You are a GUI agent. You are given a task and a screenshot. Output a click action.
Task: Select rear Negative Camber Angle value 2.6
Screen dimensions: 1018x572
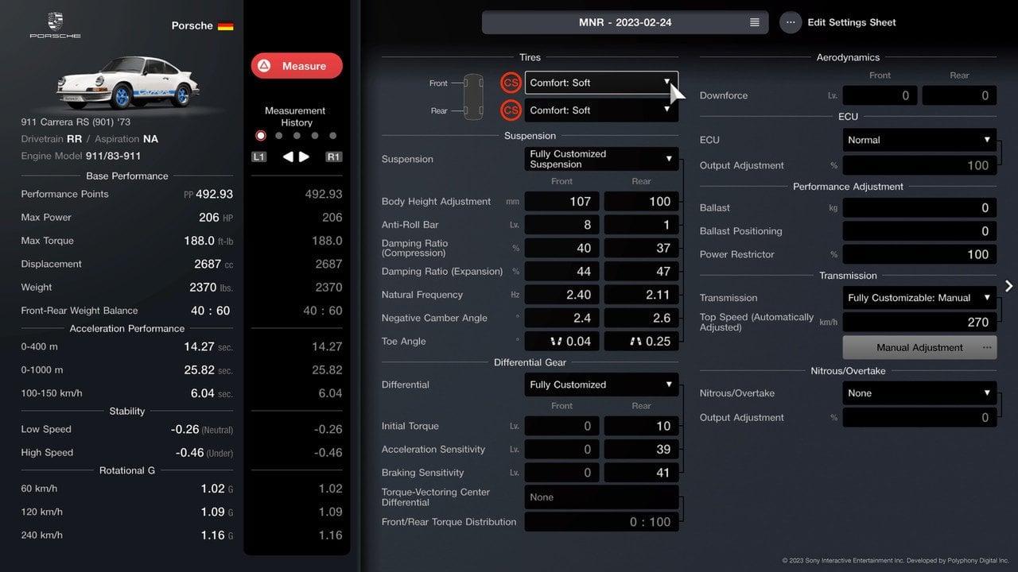coord(641,318)
